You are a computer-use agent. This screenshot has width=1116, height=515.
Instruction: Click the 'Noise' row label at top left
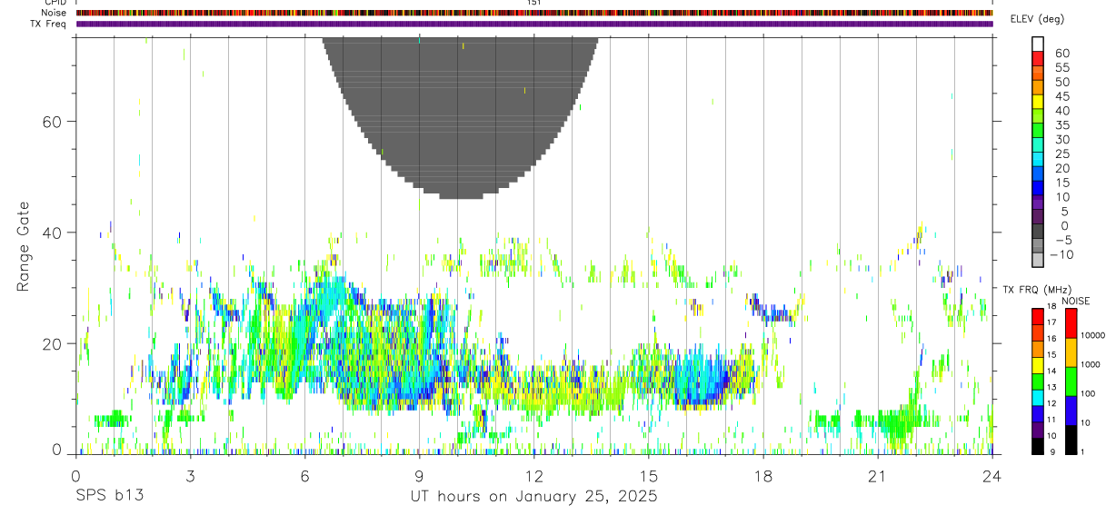(55, 13)
